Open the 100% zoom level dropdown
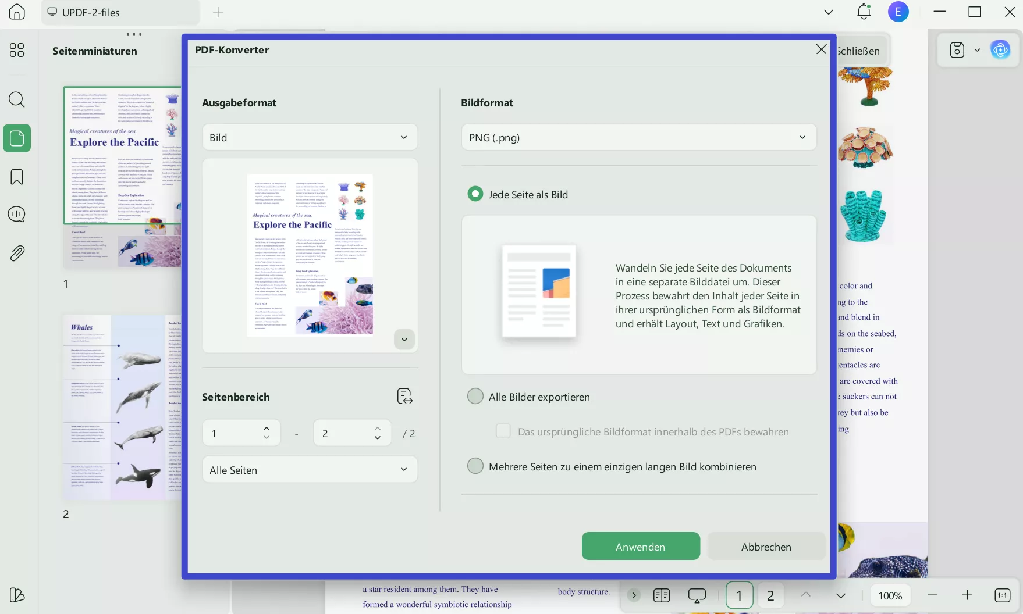The height and width of the screenshot is (614, 1023). 890,595
